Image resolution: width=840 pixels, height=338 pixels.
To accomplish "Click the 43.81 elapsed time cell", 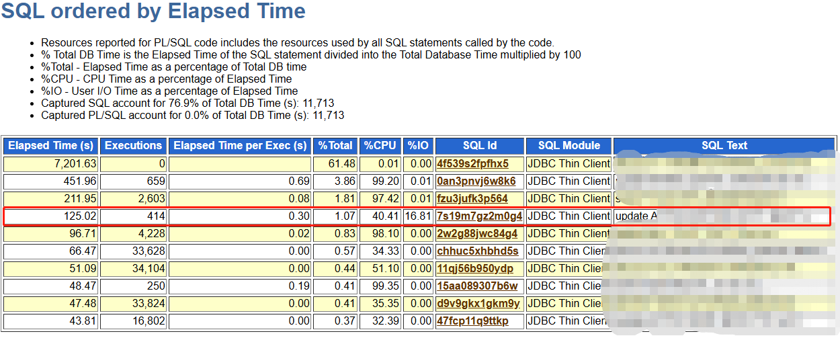I will (x=51, y=321).
